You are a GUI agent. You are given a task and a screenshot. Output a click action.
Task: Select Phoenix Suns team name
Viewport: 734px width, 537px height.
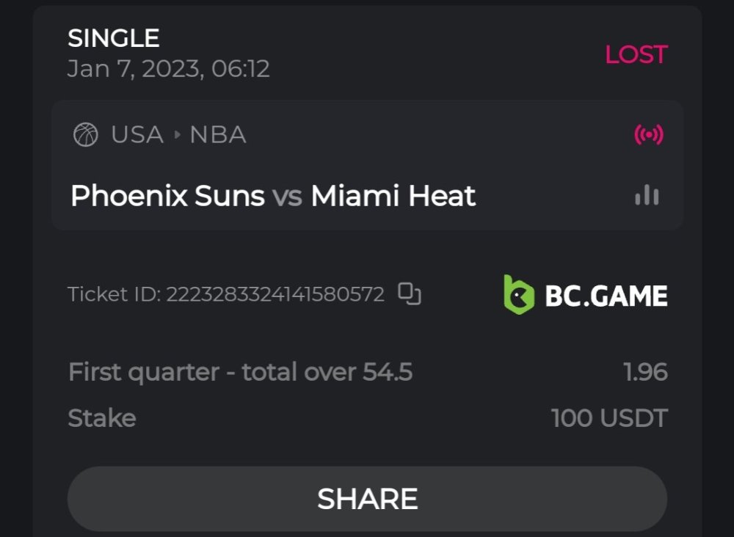click(x=167, y=196)
